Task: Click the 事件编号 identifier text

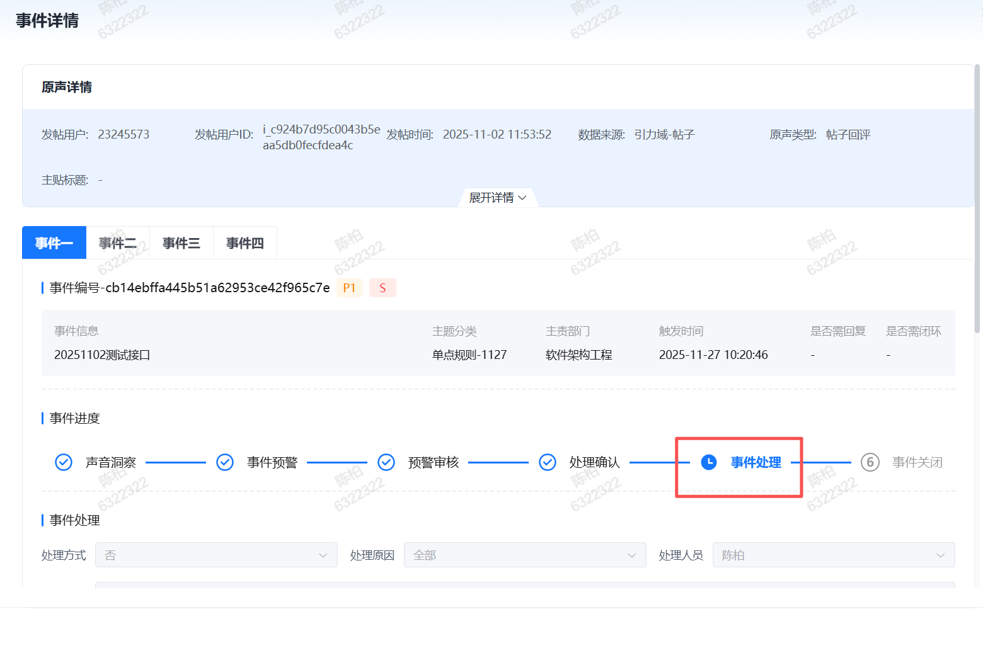Action: click(x=189, y=288)
